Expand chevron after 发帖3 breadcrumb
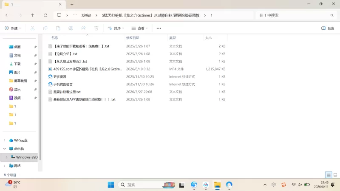The width and height of the screenshot is (340, 191). pyautogui.click(x=96, y=15)
